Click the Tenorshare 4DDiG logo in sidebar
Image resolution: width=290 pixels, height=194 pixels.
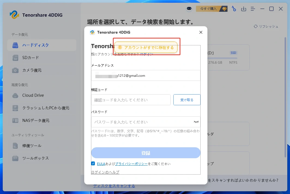pos(14,15)
